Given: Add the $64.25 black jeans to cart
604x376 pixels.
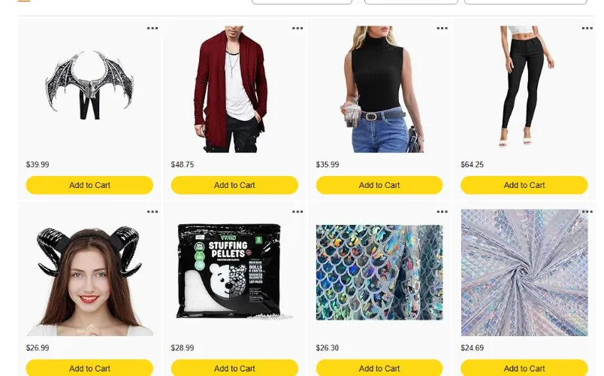Looking at the screenshot, I should [524, 185].
